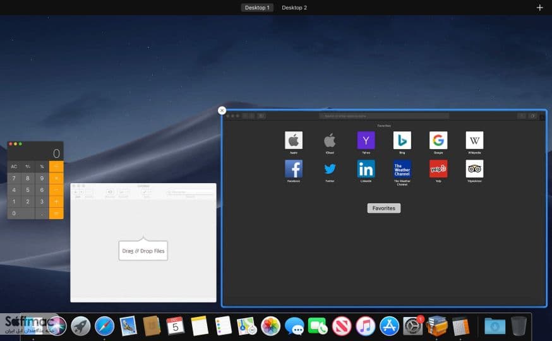The height and width of the screenshot is (341, 552).
Task: Click digit 3 in Calculator
Action: point(42,201)
